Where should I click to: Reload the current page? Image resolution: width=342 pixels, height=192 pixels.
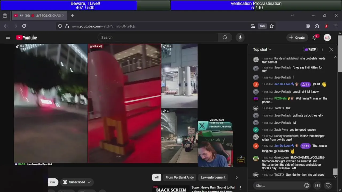click(24, 26)
